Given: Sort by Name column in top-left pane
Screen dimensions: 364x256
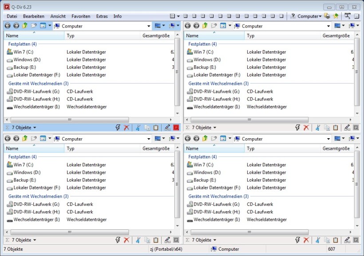Looking at the screenshot, I should tap(34, 36).
